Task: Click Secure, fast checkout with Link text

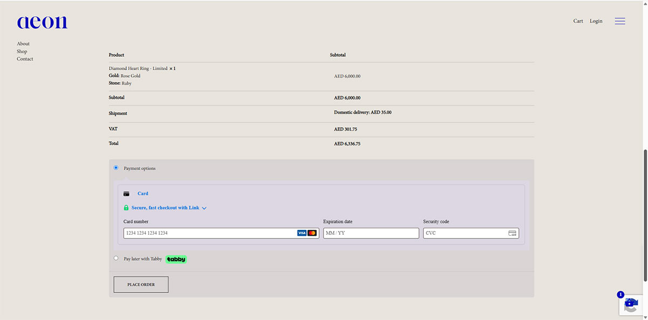Action: point(165,208)
